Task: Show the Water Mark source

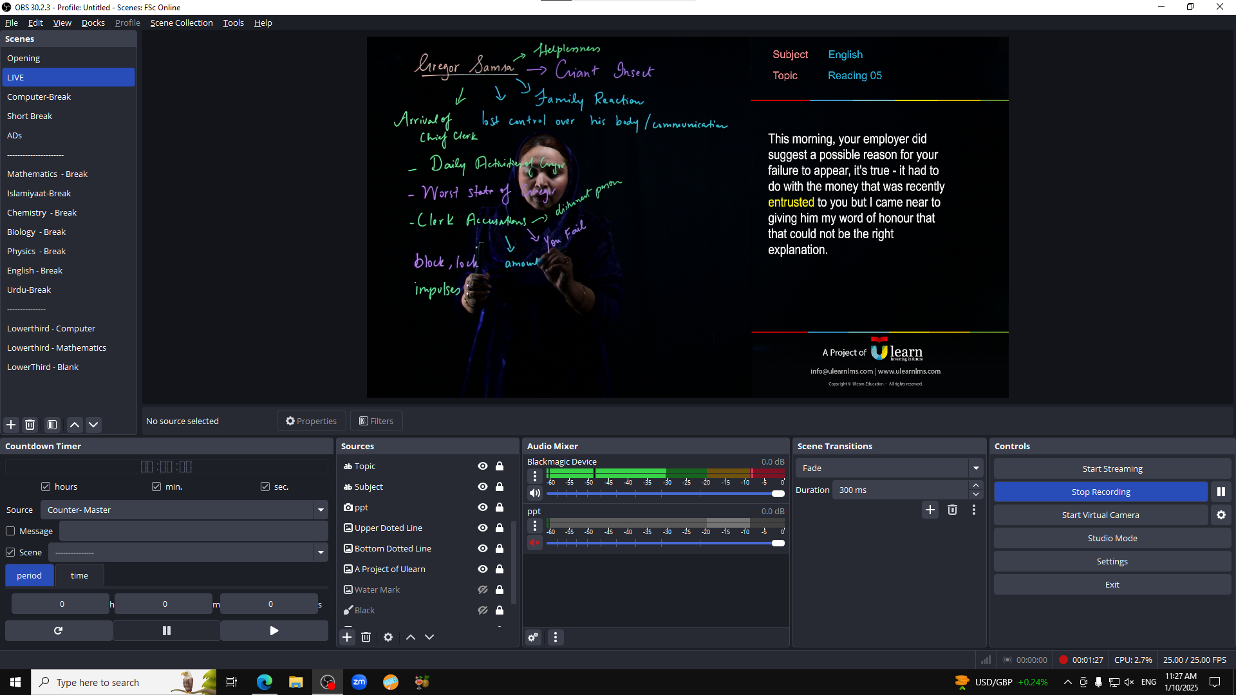Action: click(483, 589)
